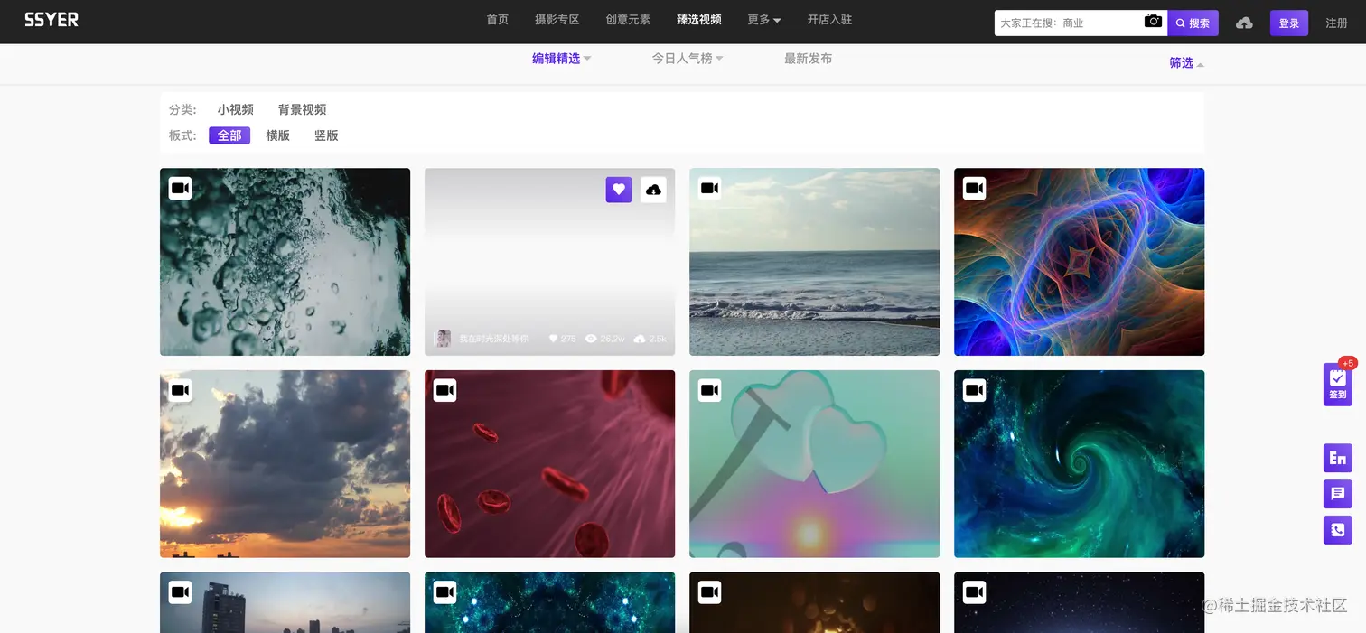The width and height of the screenshot is (1366, 633).
Task: Open 开店入驻 page
Action: coord(829,20)
